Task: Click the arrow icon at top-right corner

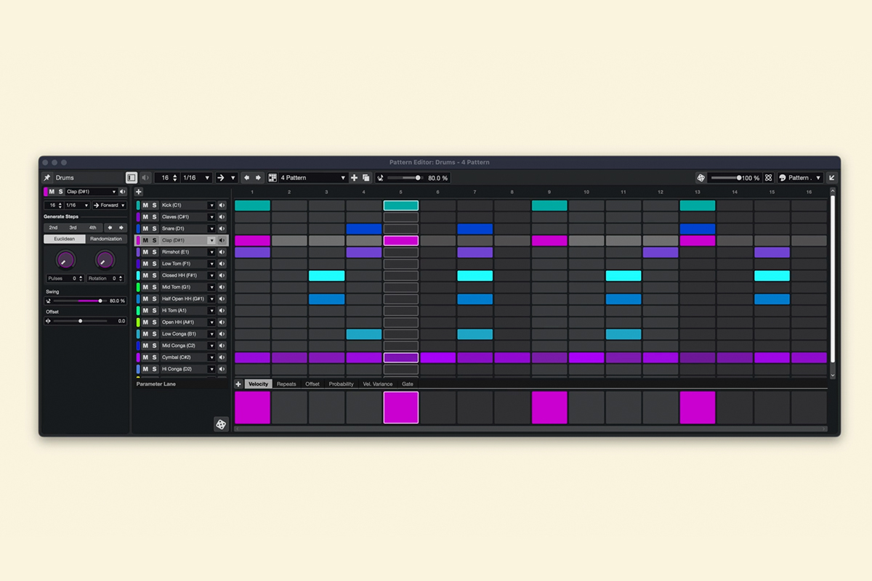Action: (x=832, y=178)
